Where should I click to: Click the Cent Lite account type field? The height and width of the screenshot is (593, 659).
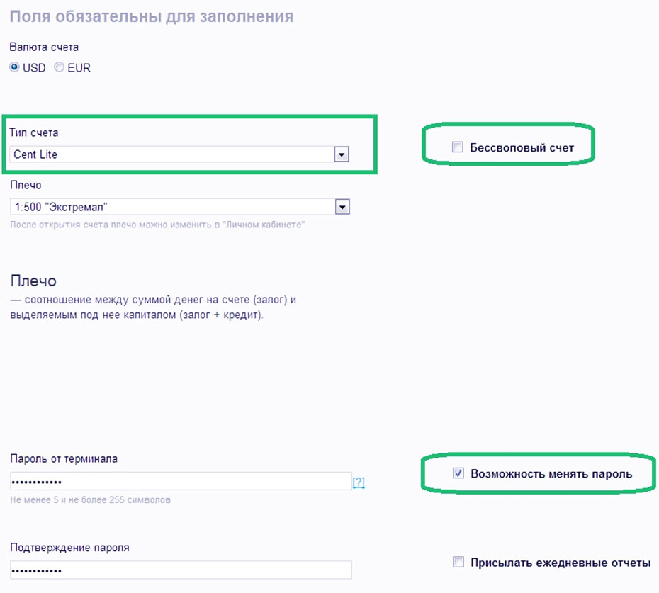pyautogui.click(x=170, y=154)
